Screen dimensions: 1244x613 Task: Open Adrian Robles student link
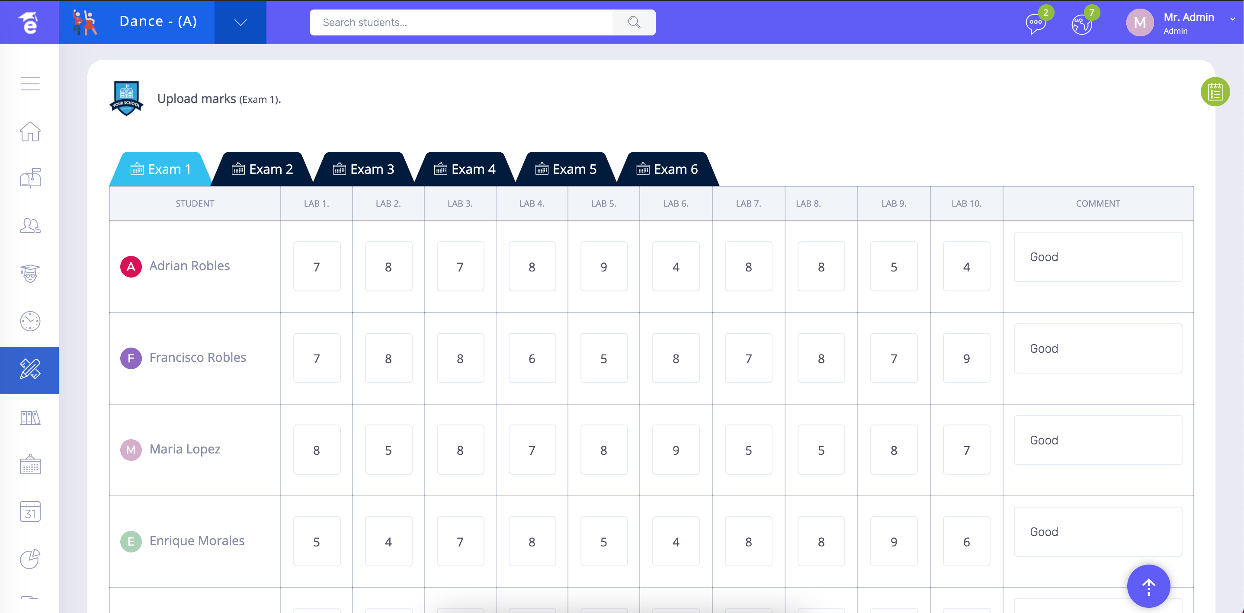point(189,266)
